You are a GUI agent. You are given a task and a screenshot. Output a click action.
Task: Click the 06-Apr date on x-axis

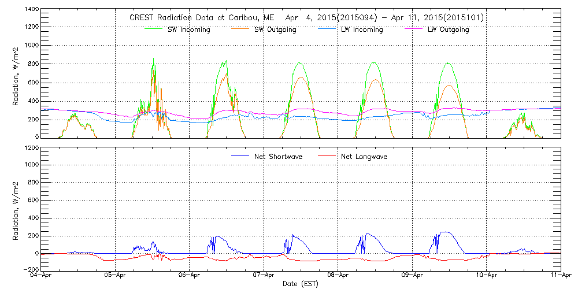coord(190,276)
